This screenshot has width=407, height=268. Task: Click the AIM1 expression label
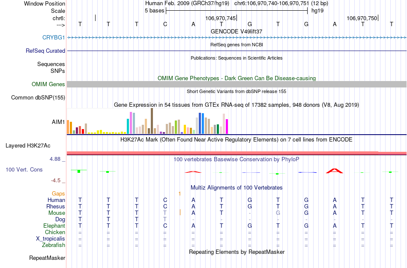point(58,122)
